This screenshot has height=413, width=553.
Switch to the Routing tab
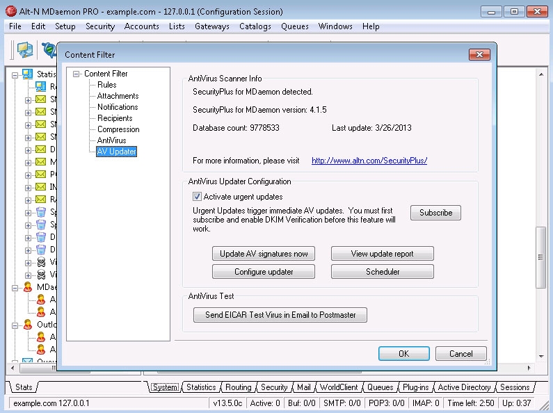[x=238, y=387]
